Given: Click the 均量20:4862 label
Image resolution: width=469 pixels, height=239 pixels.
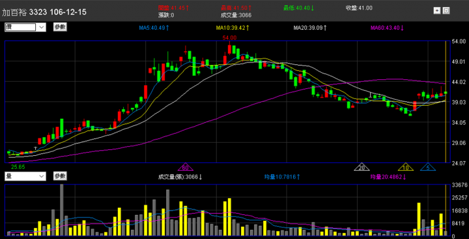Looking at the screenshot, I should coord(388,177).
